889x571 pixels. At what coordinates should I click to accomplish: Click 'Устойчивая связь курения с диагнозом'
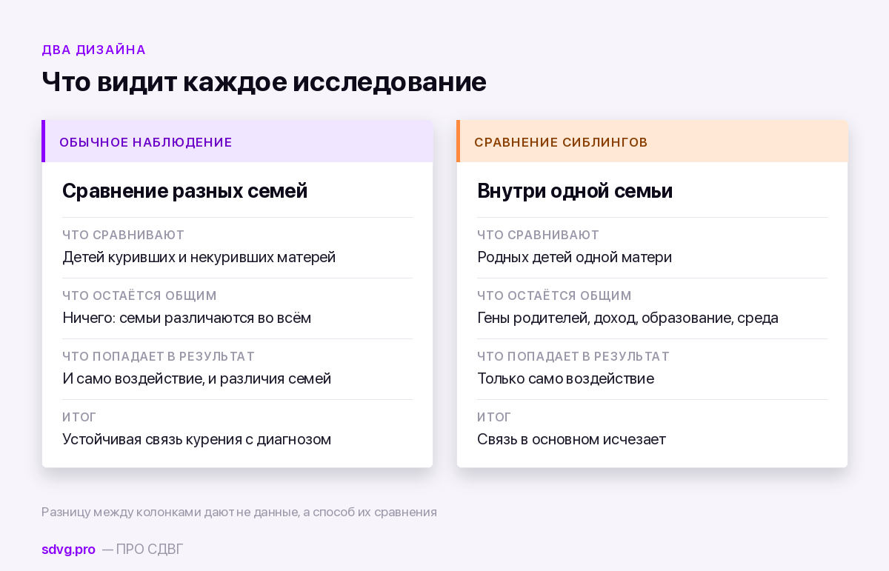(x=196, y=439)
